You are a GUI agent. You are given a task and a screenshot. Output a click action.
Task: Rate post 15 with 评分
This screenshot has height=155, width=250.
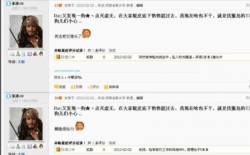click(93, 87)
